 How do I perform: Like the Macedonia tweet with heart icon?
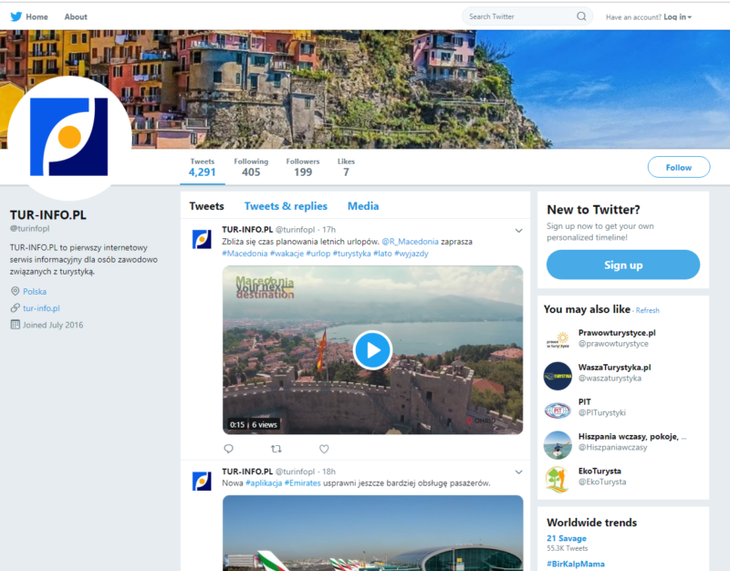[324, 449]
